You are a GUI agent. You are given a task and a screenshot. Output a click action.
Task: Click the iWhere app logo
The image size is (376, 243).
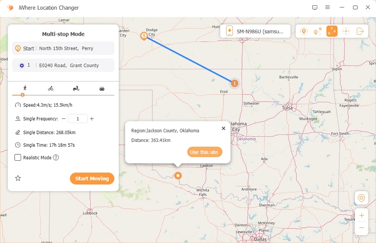click(10, 8)
